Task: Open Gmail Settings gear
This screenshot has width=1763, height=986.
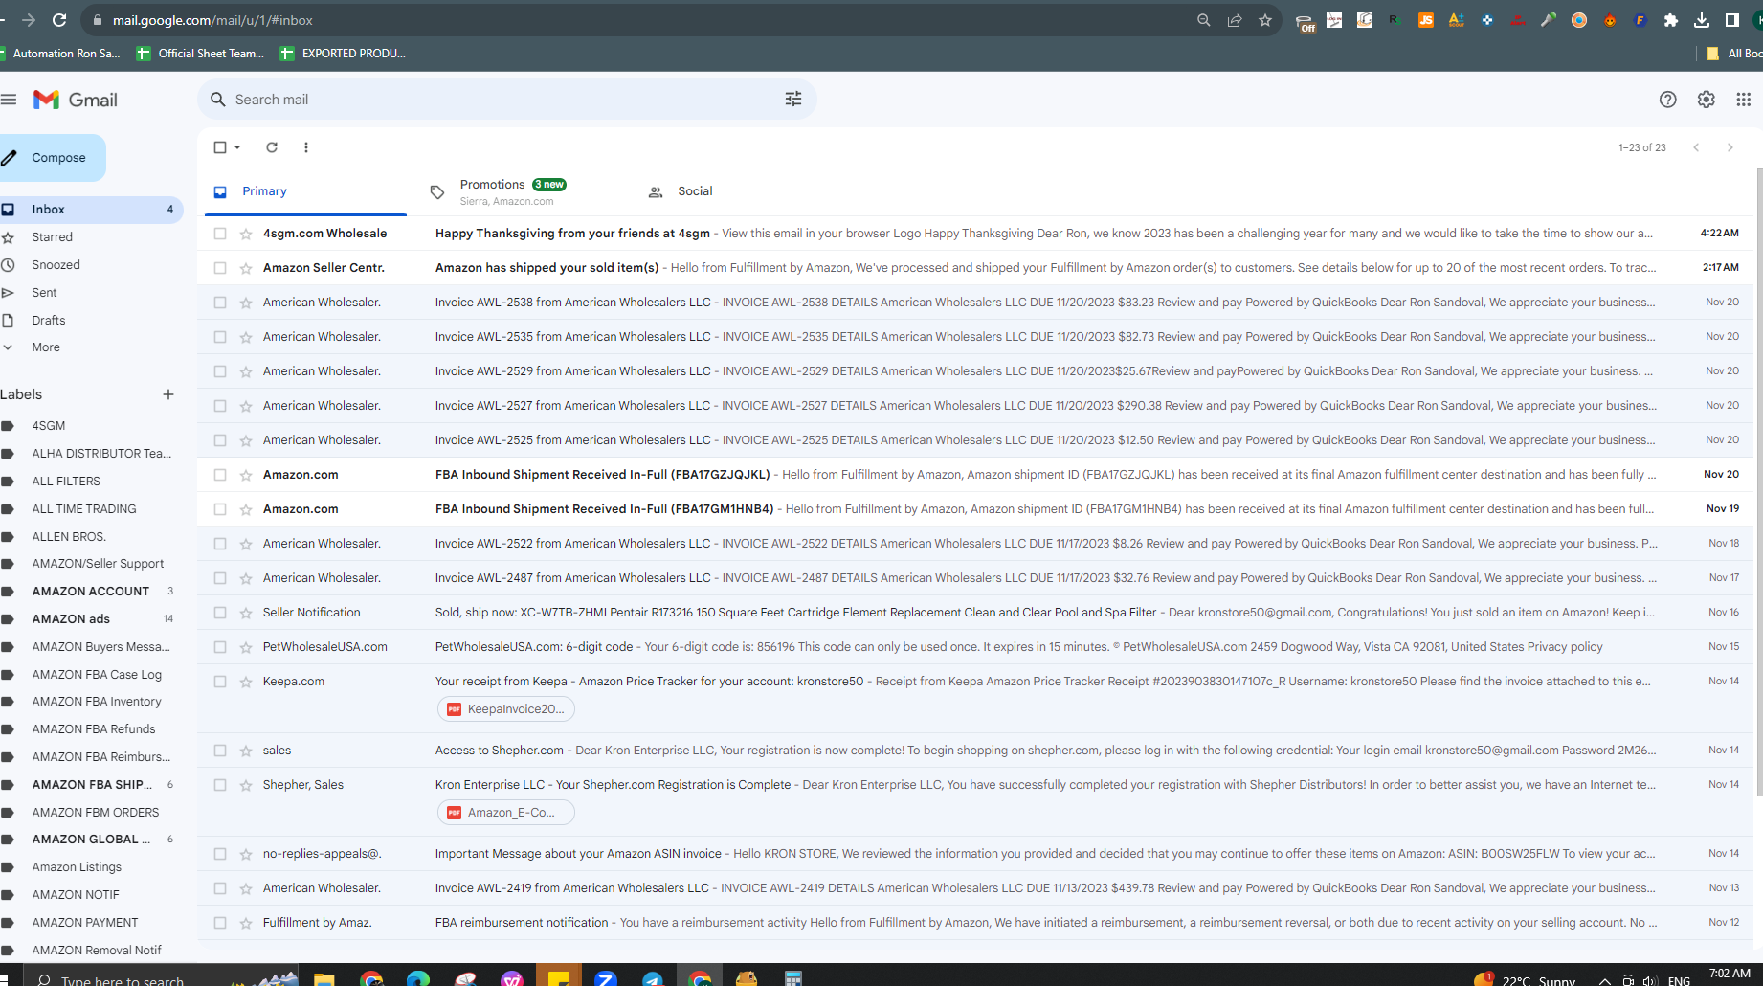Action: (x=1706, y=100)
